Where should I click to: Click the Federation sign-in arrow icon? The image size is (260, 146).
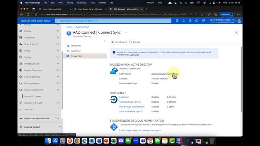[114, 99]
